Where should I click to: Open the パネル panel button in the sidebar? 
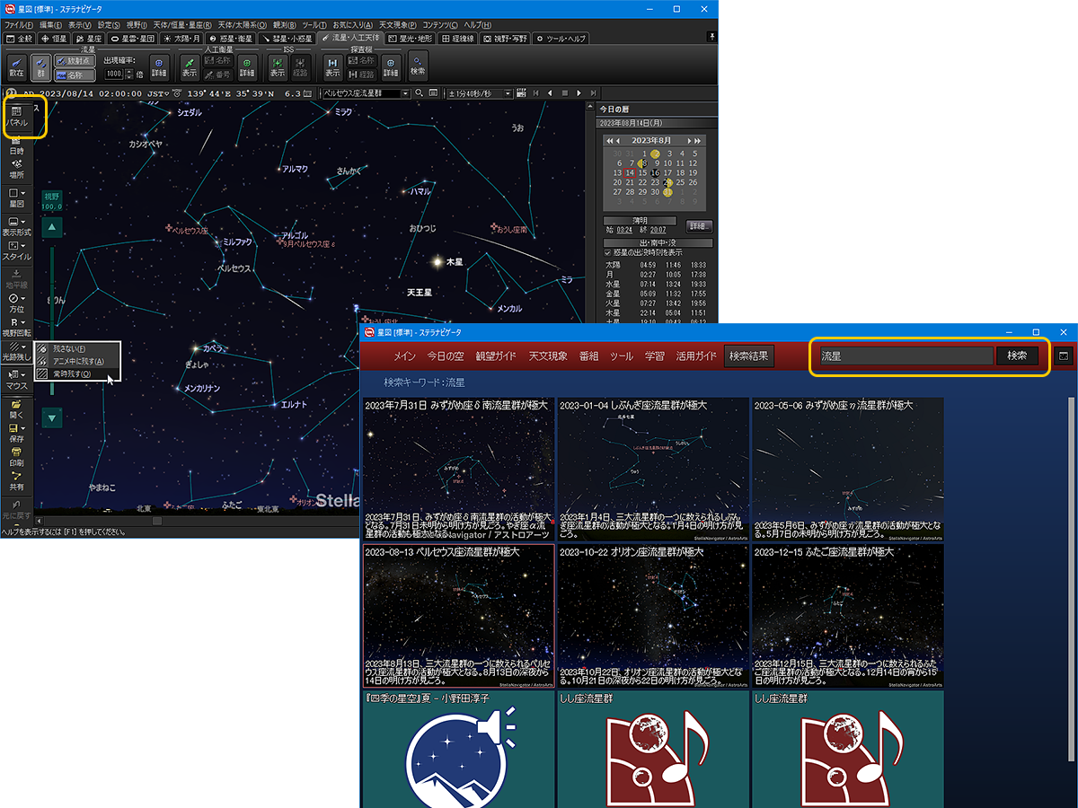17,117
